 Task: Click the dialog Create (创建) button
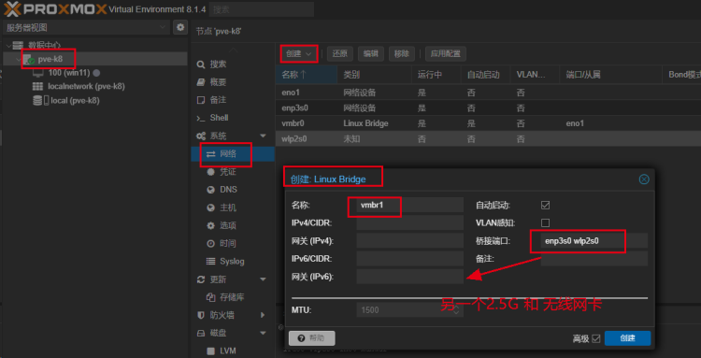628,338
